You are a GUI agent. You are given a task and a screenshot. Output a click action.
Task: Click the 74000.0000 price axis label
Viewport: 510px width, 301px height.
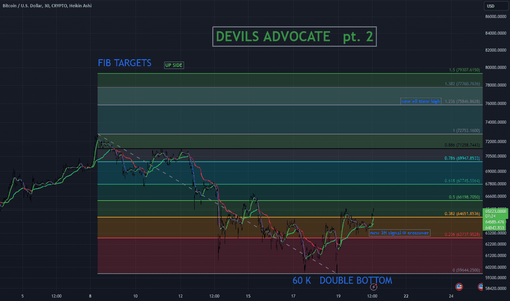[496, 122]
